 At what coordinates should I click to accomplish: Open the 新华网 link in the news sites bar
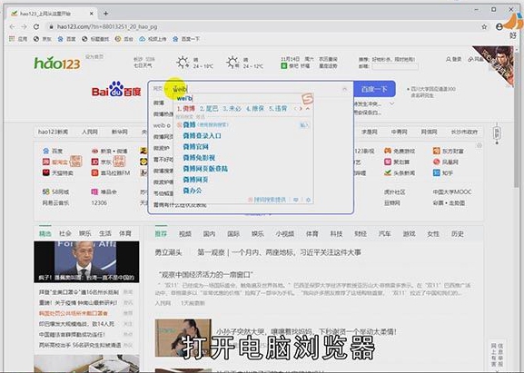[120, 133]
